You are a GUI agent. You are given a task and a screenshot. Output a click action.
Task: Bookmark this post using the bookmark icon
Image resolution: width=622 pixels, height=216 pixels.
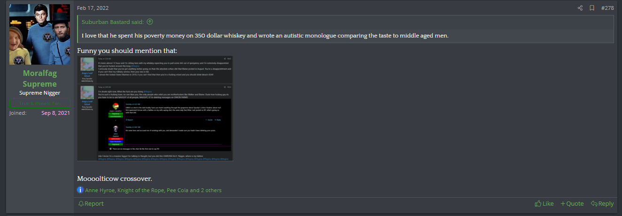pos(592,8)
